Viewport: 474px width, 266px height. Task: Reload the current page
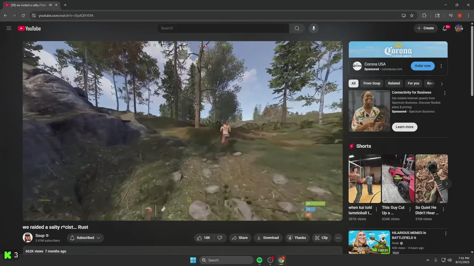pos(23,16)
